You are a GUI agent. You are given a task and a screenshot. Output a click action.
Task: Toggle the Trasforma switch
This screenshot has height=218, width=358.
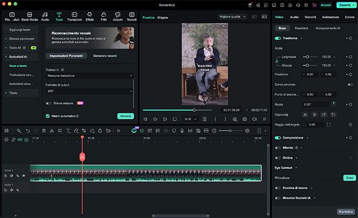[x=278, y=38]
